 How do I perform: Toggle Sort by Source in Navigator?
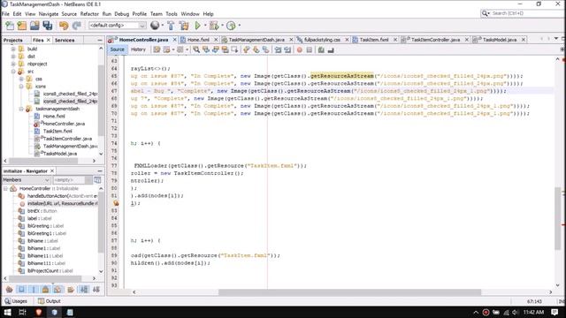tap(96, 289)
